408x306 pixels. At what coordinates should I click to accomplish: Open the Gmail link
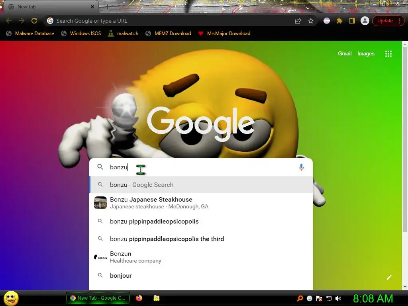345,54
